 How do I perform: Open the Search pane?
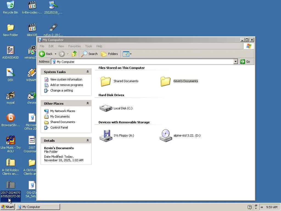tap(89, 54)
